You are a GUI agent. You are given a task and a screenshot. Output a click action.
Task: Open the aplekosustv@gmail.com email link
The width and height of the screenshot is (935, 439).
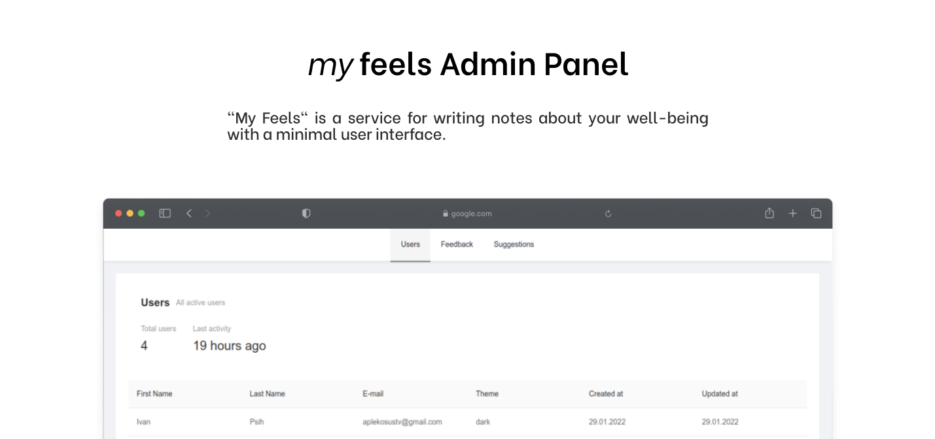tap(403, 421)
